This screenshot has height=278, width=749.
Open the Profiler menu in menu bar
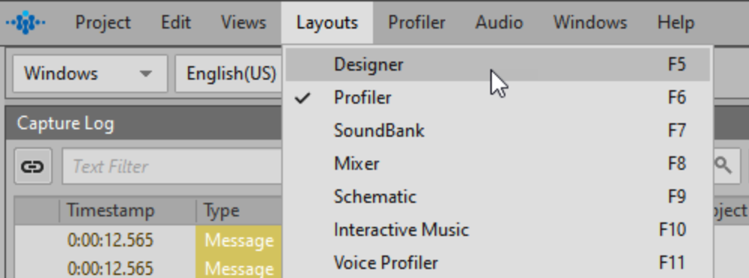click(417, 23)
